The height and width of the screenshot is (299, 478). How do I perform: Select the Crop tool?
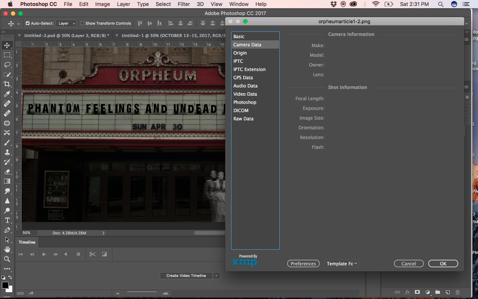7,84
